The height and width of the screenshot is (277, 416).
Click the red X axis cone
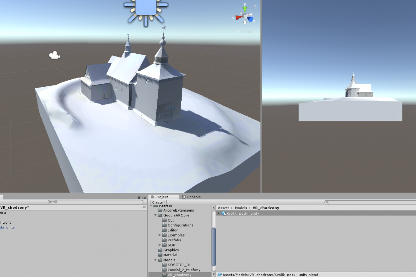point(239,17)
